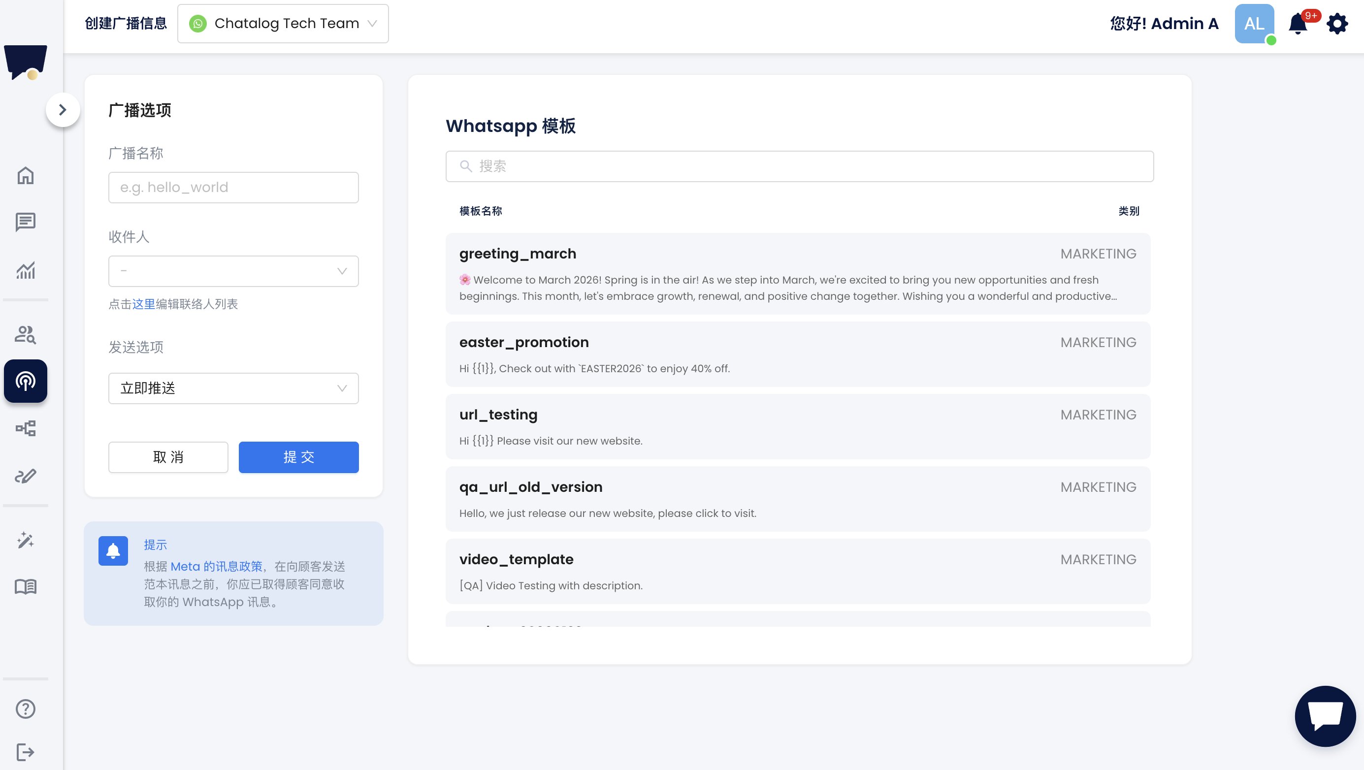Open the help question mark icon
The image size is (1364, 770).
(x=26, y=708)
